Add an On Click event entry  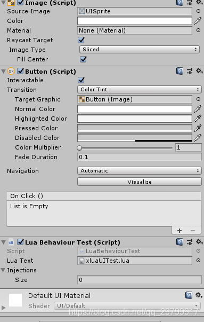pos(179,231)
